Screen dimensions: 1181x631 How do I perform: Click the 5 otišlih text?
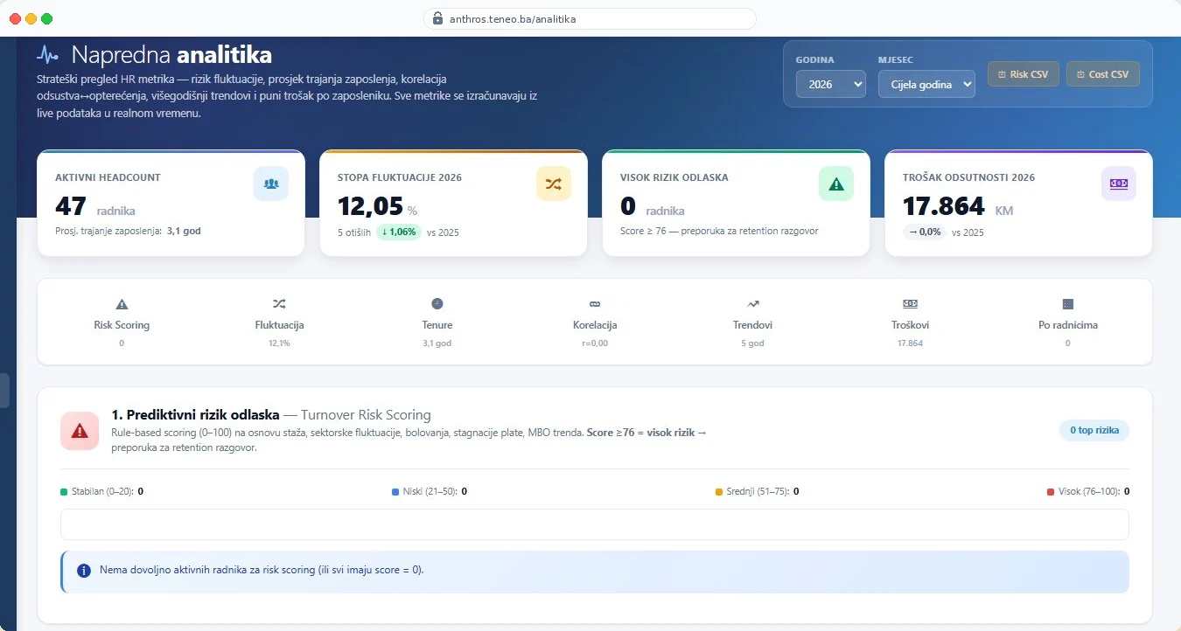click(x=353, y=232)
